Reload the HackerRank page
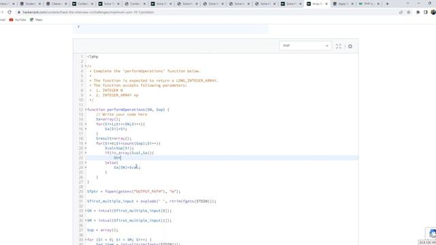 10,12
